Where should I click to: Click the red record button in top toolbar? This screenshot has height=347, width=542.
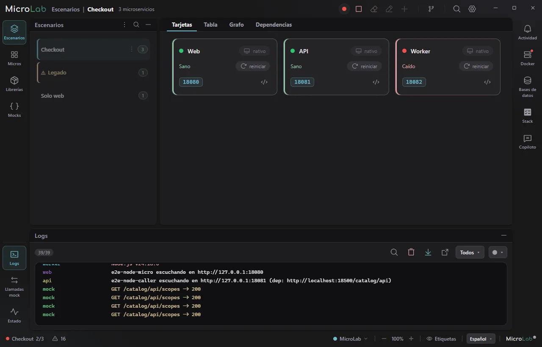click(x=344, y=9)
